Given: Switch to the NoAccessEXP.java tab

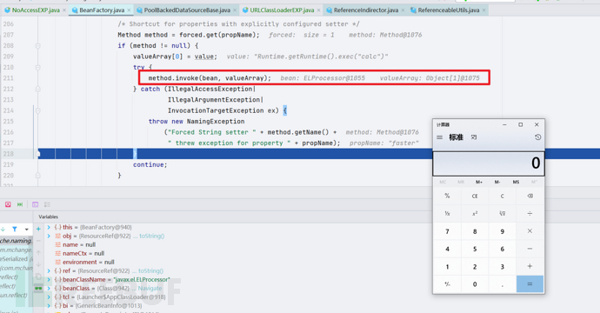Looking at the screenshot, I should coord(35,10).
